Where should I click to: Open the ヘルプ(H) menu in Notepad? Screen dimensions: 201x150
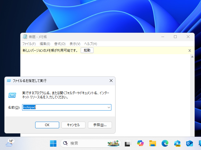91,44
